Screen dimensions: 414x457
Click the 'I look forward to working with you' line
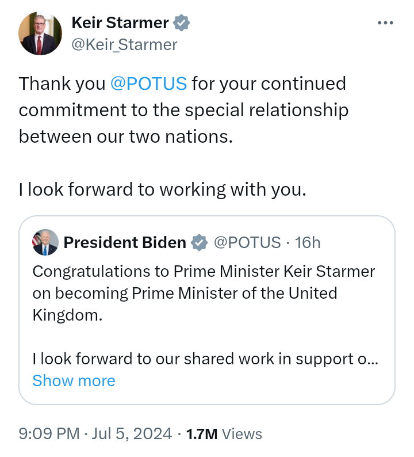163,189
